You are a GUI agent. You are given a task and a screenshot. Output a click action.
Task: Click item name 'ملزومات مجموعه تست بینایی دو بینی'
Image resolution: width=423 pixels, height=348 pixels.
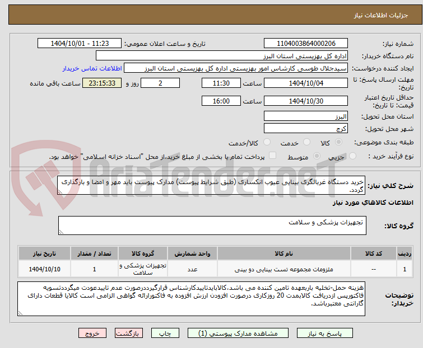284,269
